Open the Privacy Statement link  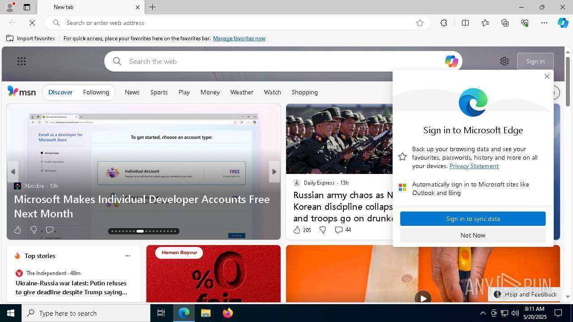[x=474, y=166]
